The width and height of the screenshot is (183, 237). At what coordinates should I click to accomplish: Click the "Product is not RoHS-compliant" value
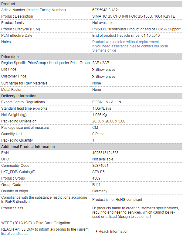pos(117,200)
